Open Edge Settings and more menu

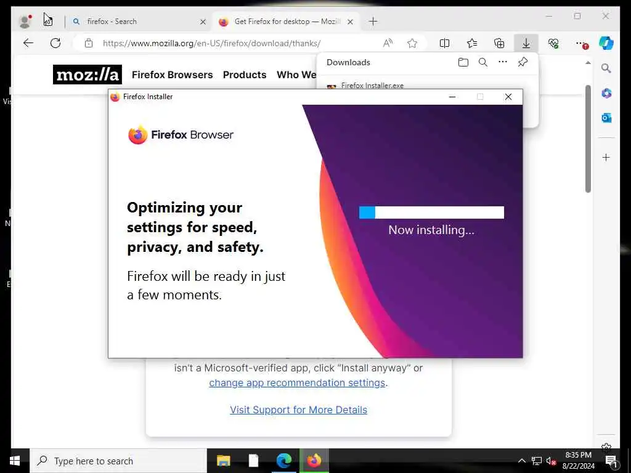point(581,43)
